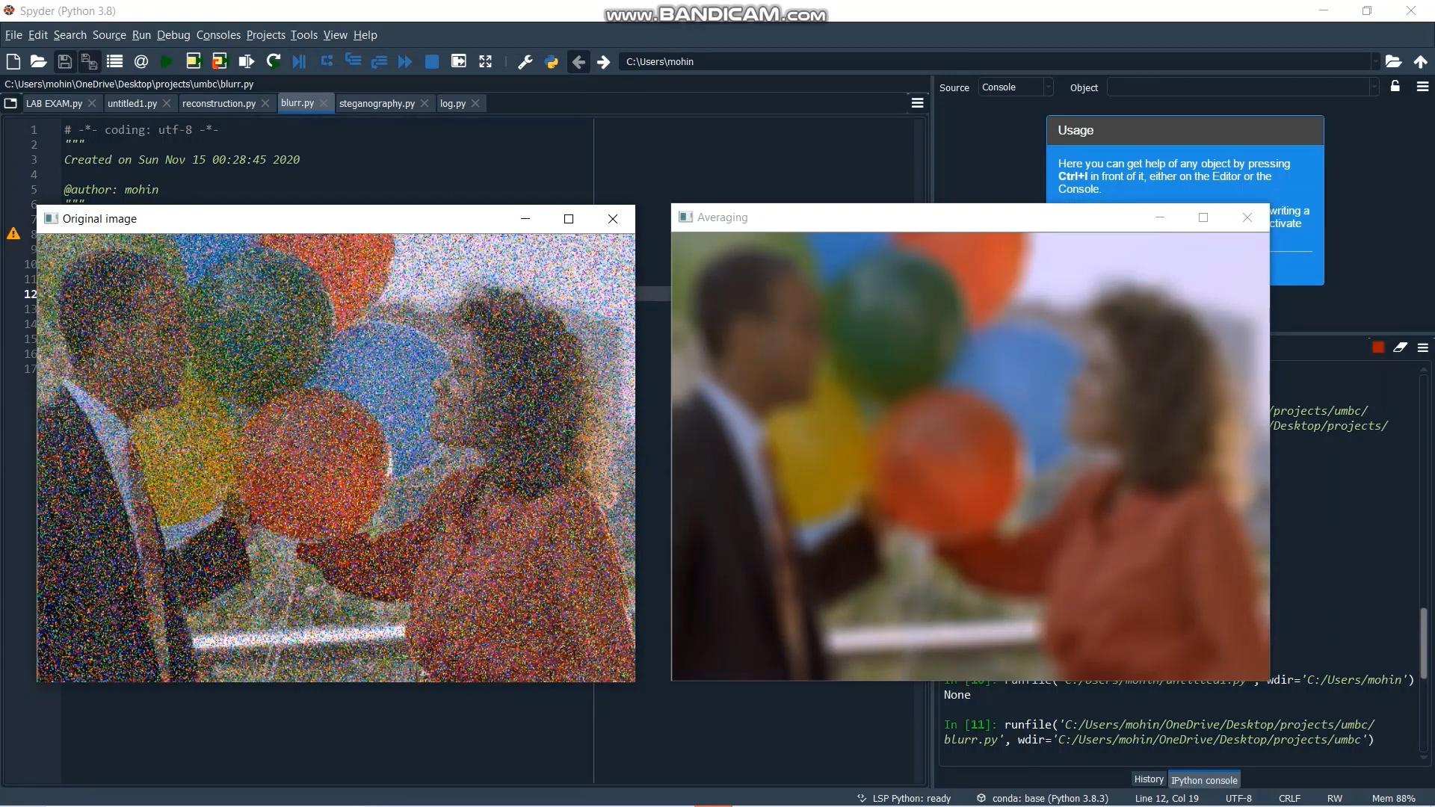Image resolution: width=1435 pixels, height=807 pixels.
Task: Run file with green play button
Action: tap(167, 62)
